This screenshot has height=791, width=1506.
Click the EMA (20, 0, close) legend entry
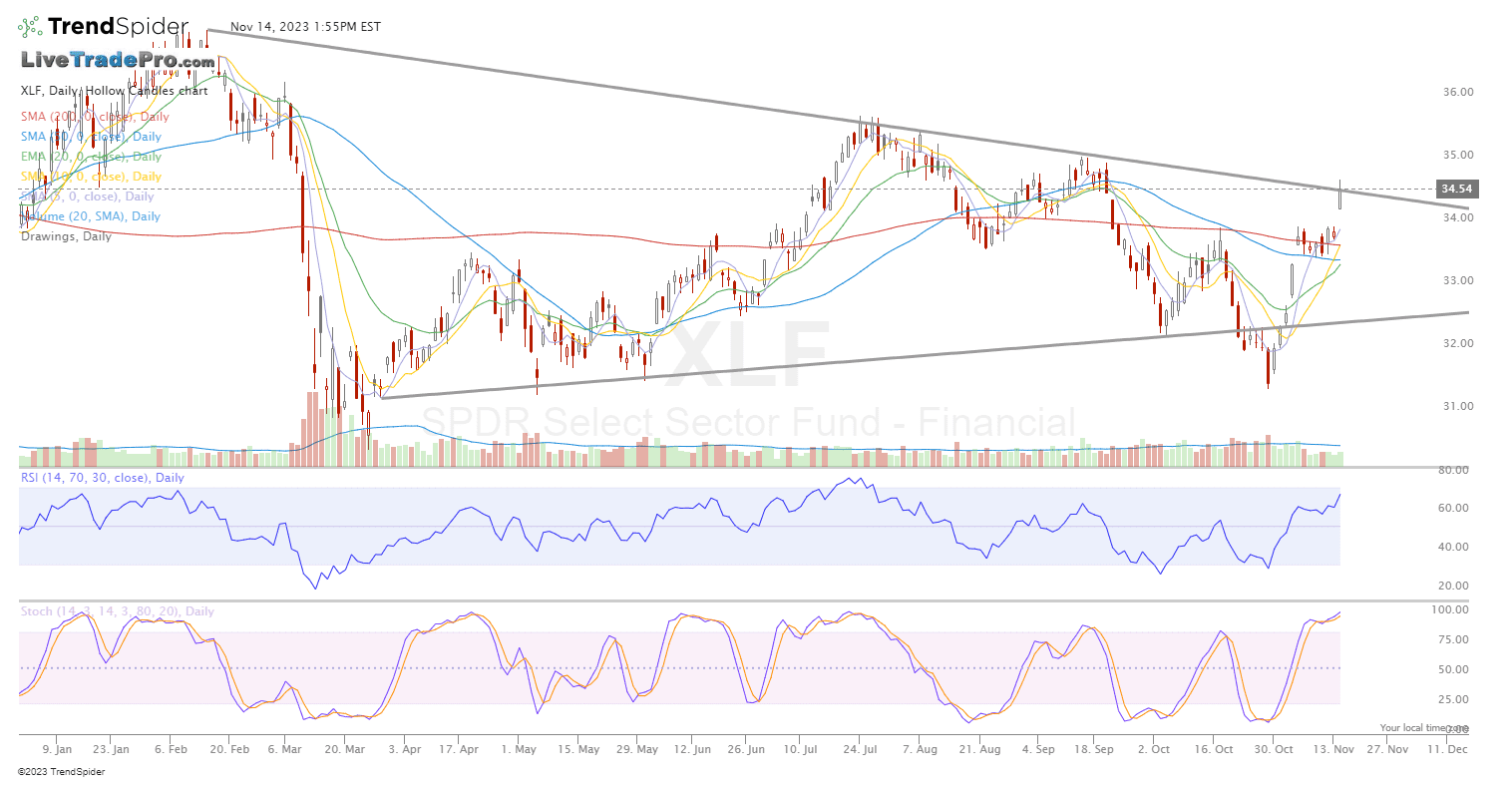click(x=91, y=157)
